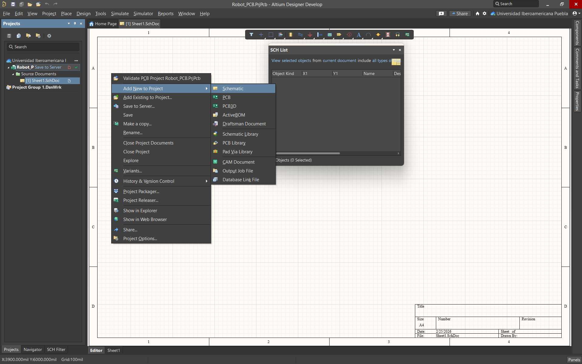Click the Save icon in quick access bar

click(x=13, y=4)
